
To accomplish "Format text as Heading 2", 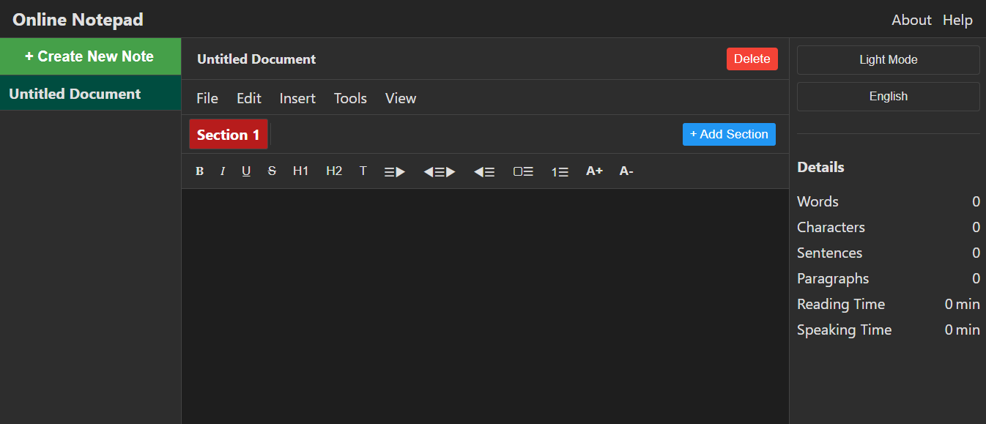I will point(333,171).
